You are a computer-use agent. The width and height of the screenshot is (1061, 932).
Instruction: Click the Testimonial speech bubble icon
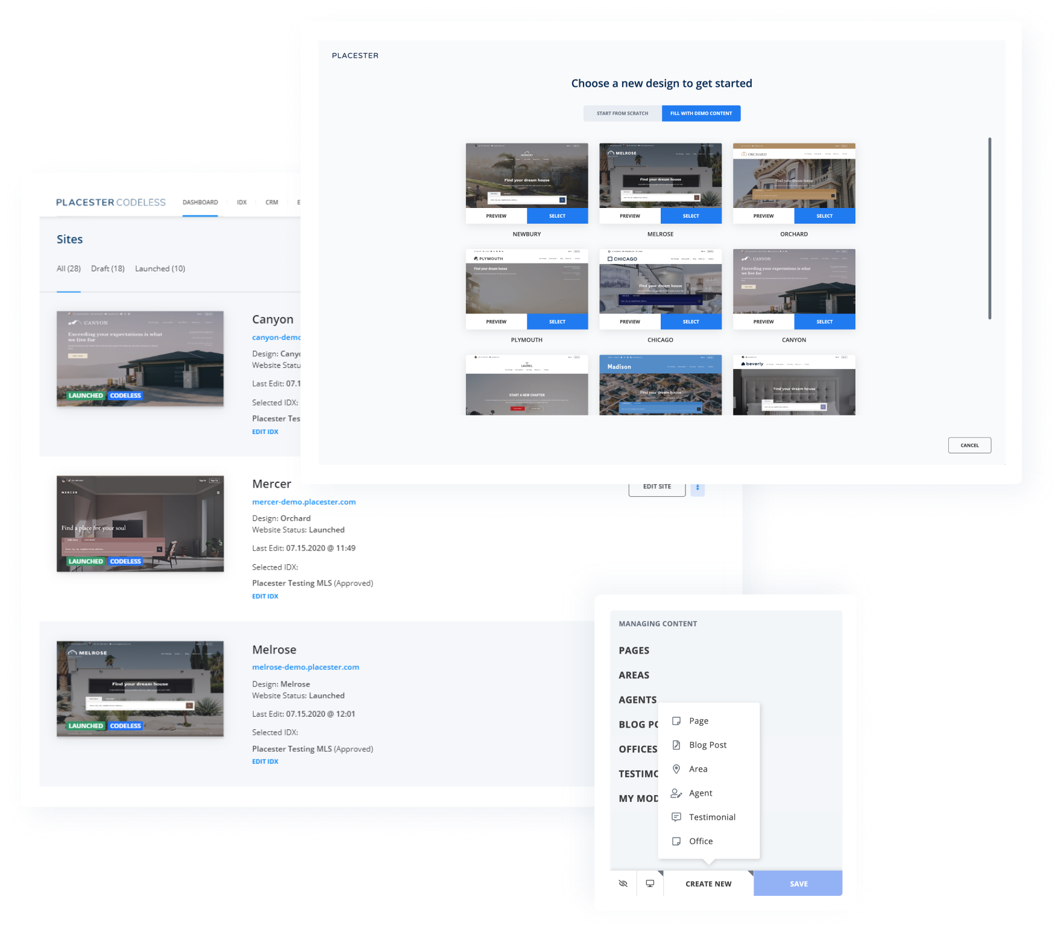(x=676, y=817)
